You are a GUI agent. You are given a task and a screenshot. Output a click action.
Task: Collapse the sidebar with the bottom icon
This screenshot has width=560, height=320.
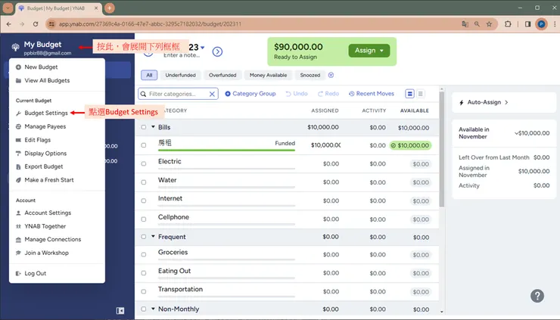pyautogui.click(x=120, y=311)
